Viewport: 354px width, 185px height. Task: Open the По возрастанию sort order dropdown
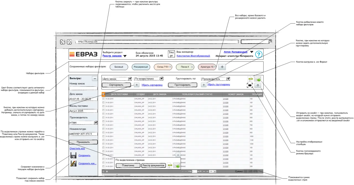point(162,79)
